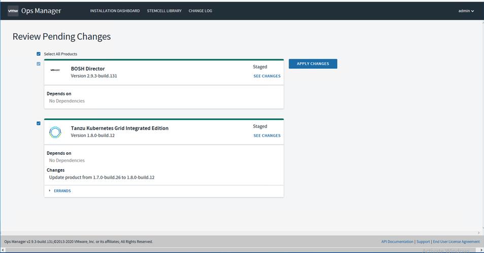Click the BOSH Director VMware product icon
Viewport: 484px width, 253px height.
[55, 70]
